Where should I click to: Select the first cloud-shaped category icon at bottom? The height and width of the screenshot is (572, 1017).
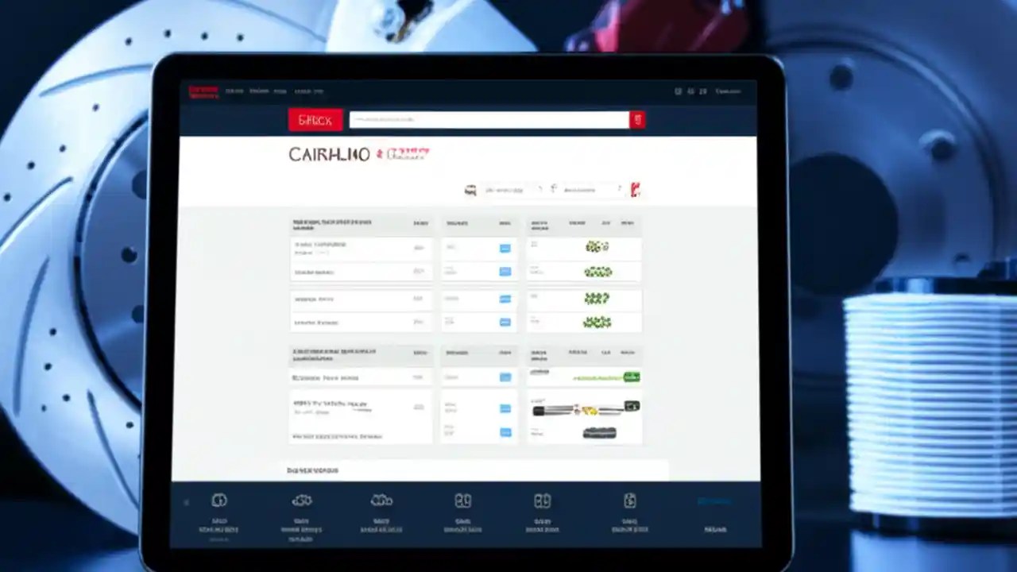(304, 502)
